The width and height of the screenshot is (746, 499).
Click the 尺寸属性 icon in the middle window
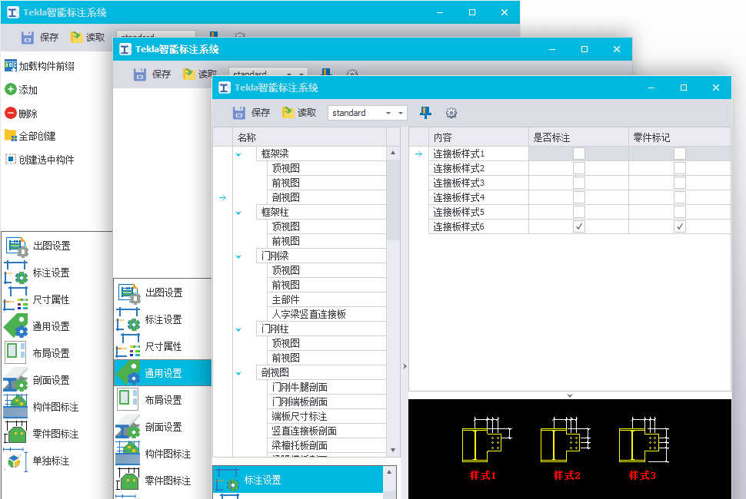coord(128,346)
